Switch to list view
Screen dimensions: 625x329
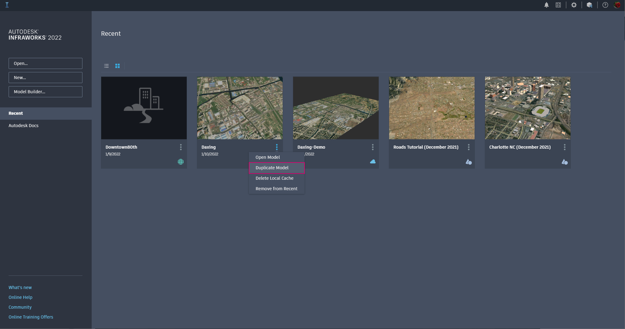pyautogui.click(x=106, y=66)
